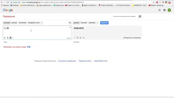Open Google apps grid

160,10
